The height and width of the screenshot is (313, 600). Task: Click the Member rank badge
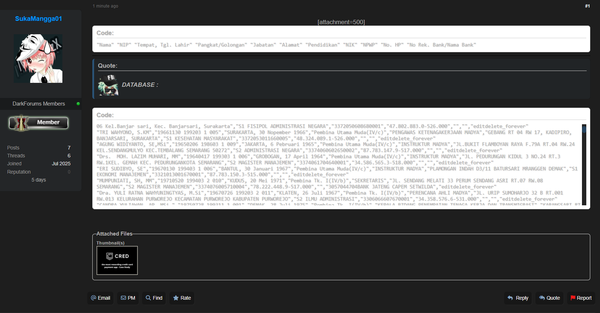[39, 123]
